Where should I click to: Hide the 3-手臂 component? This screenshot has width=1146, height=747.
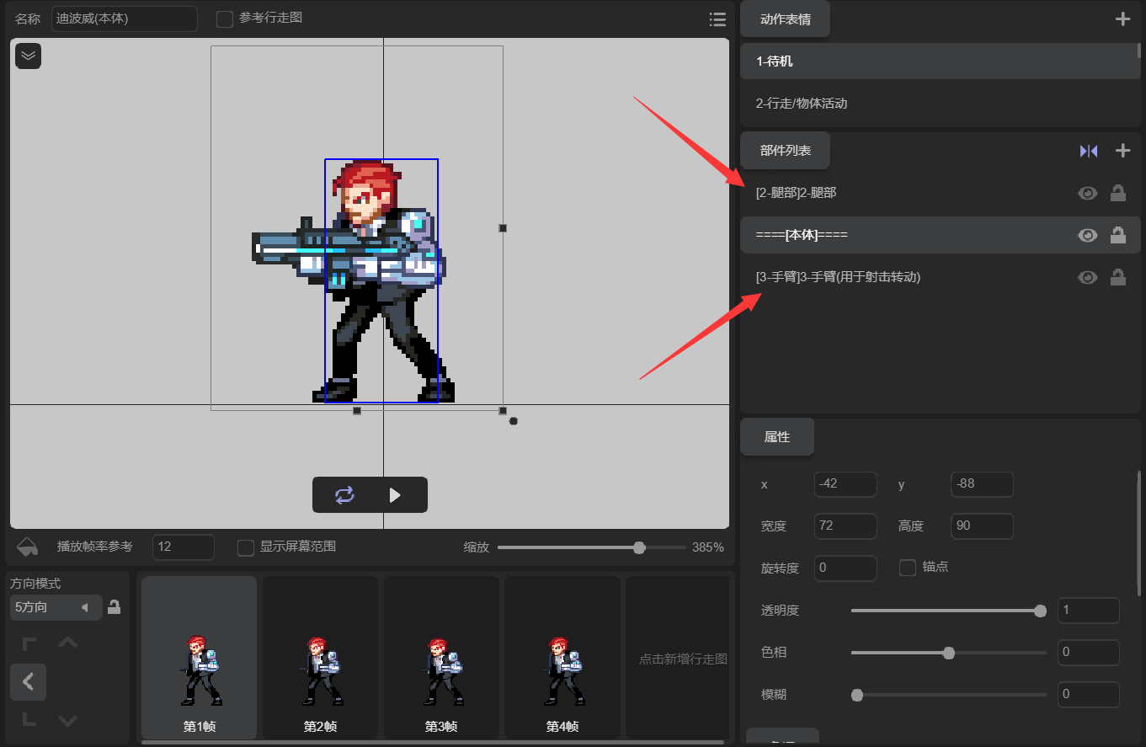[1088, 277]
